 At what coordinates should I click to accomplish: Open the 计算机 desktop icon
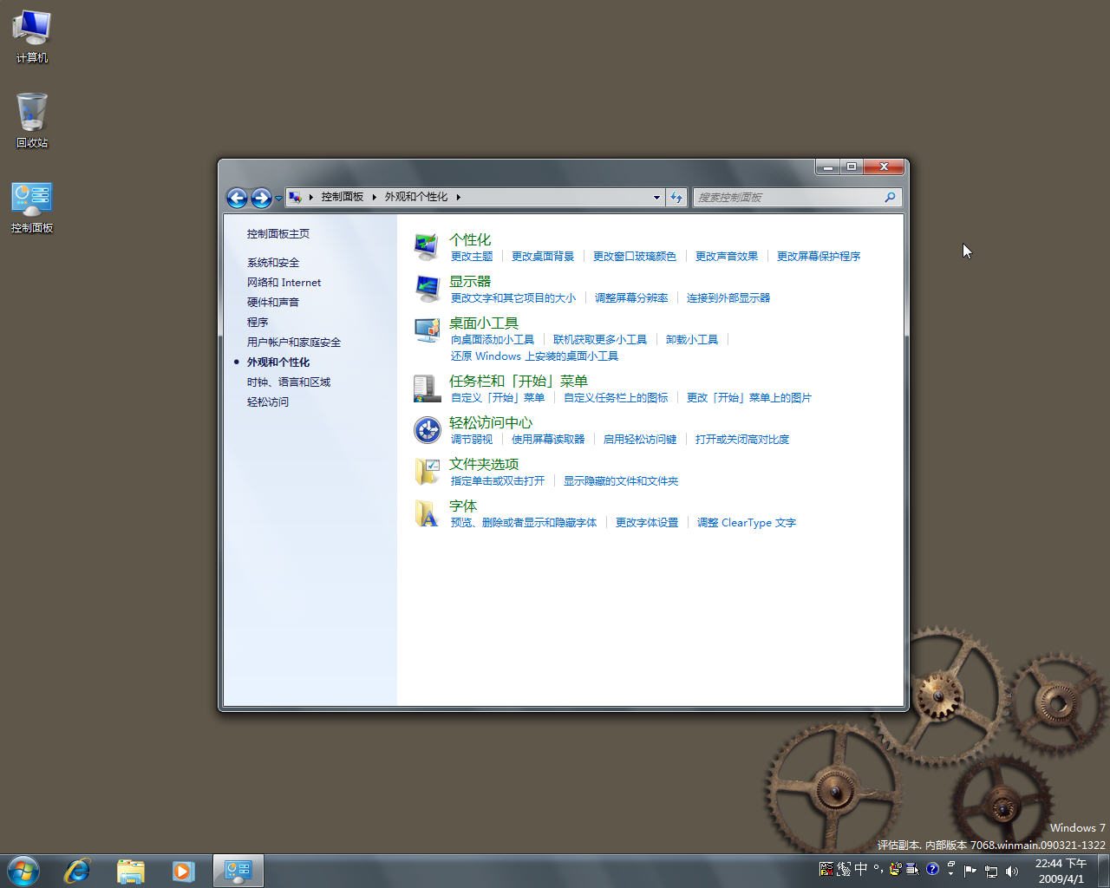pyautogui.click(x=32, y=36)
